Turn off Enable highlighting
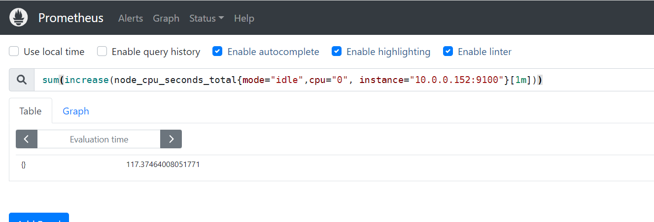Viewport: 654px width, 222px height. point(337,52)
